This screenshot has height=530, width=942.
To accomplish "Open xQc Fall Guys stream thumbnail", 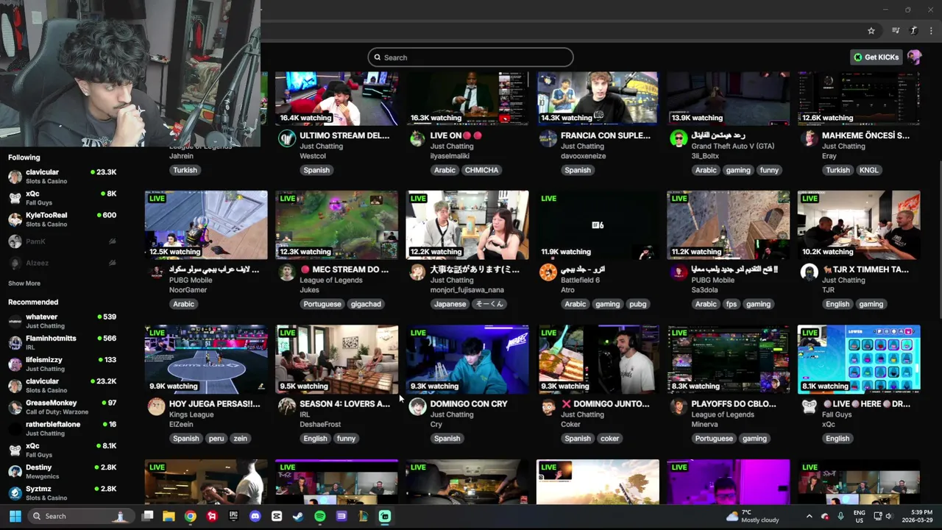I will point(859,359).
